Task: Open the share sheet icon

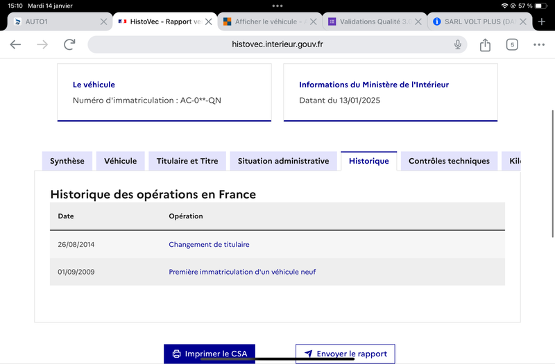Action: pyautogui.click(x=485, y=44)
